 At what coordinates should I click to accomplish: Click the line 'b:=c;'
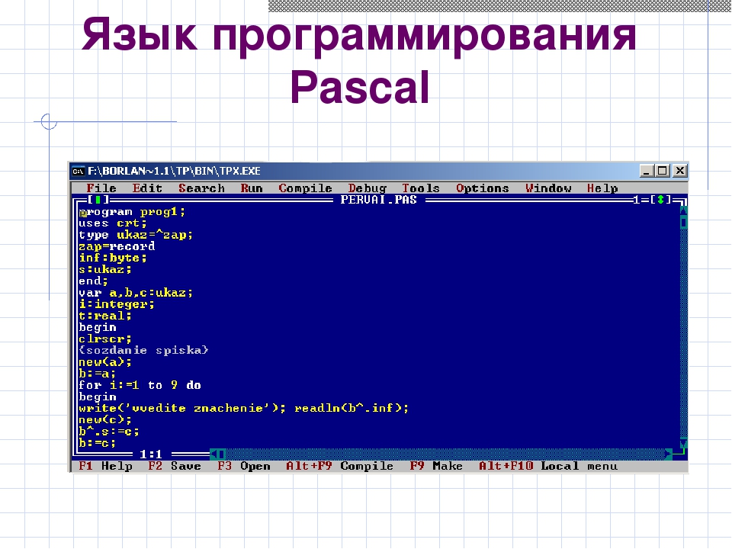(97, 442)
